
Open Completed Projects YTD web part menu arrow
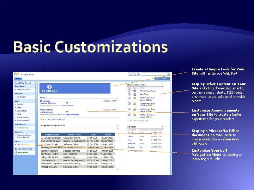coord(117,125)
